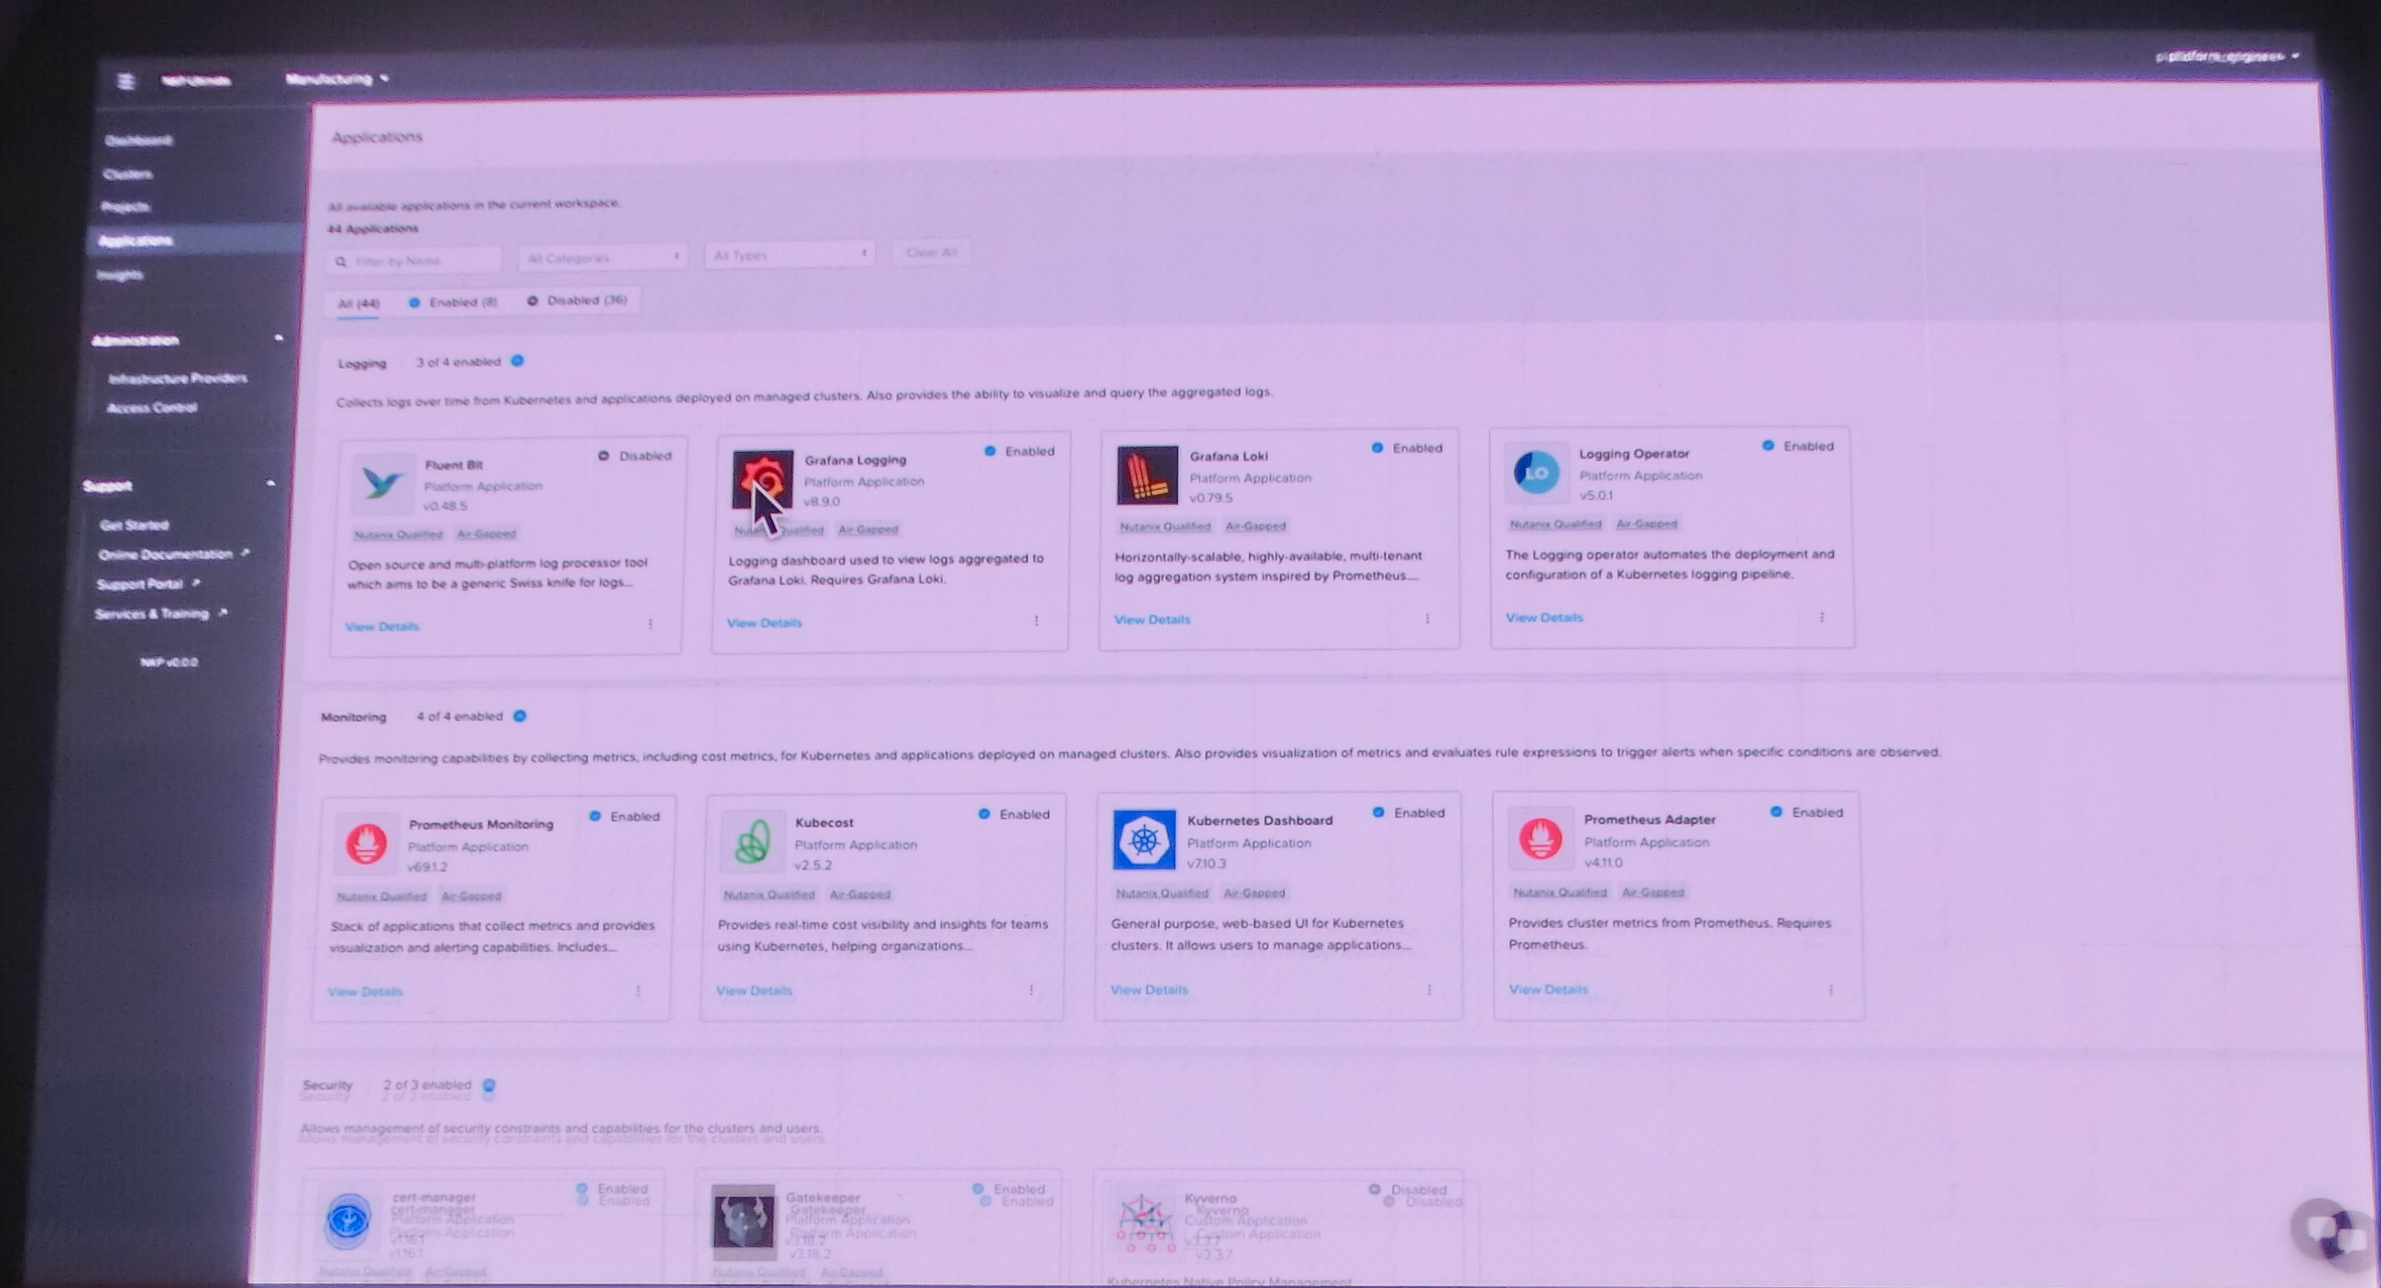Open the Prometheus Adapter card options menu
2381x1288 pixels.
click(x=1830, y=989)
